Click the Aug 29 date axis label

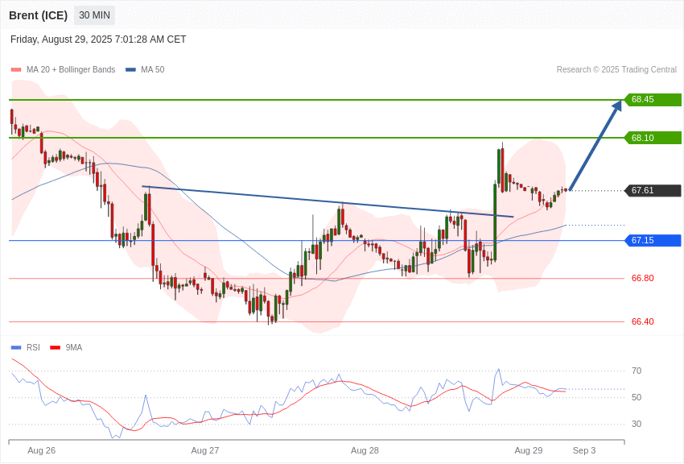click(x=528, y=450)
